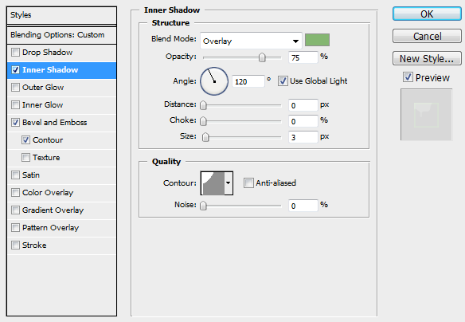465x322 pixels.
Task: Click the Distance value field
Action: tap(303, 105)
